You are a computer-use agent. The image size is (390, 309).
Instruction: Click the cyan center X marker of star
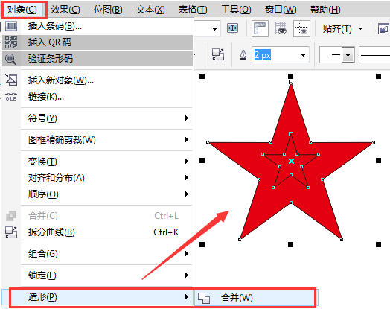pyautogui.click(x=291, y=162)
